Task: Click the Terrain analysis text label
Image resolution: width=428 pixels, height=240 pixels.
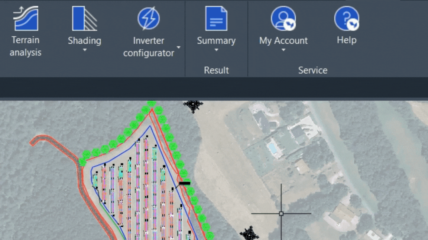Action: [25, 46]
